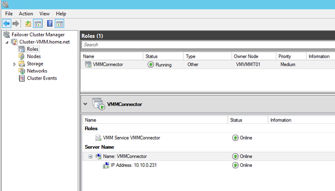
Task: Click the Online icon for IP Address row
Action: (x=235, y=165)
